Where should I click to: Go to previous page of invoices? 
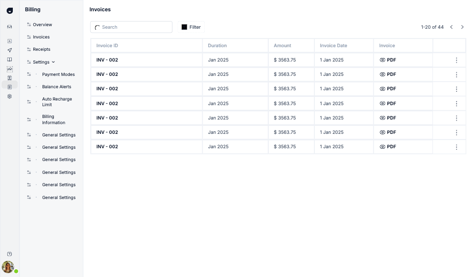click(x=451, y=27)
